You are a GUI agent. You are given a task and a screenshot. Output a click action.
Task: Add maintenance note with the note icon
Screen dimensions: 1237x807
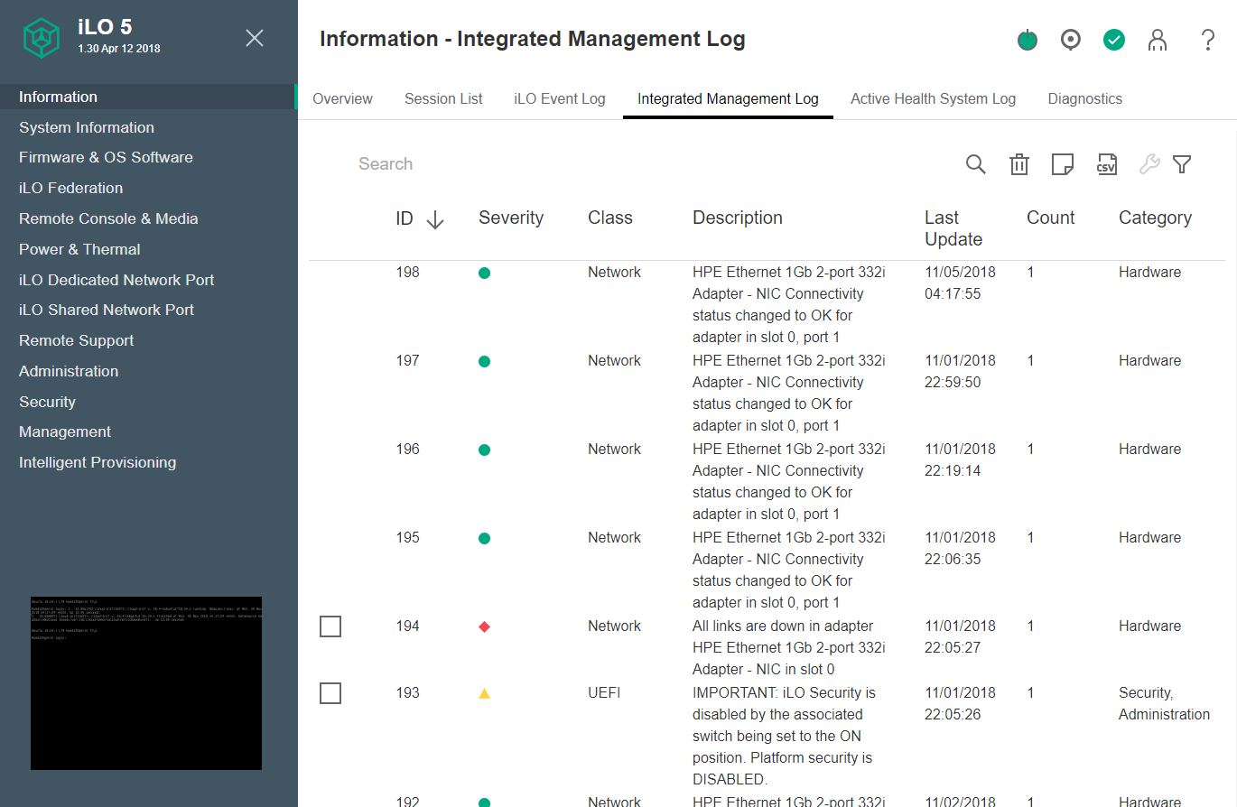1063,164
